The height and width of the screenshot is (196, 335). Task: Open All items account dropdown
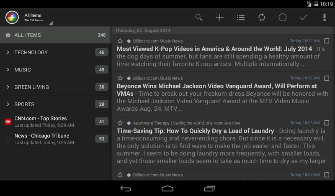click(x=38, y=18)
